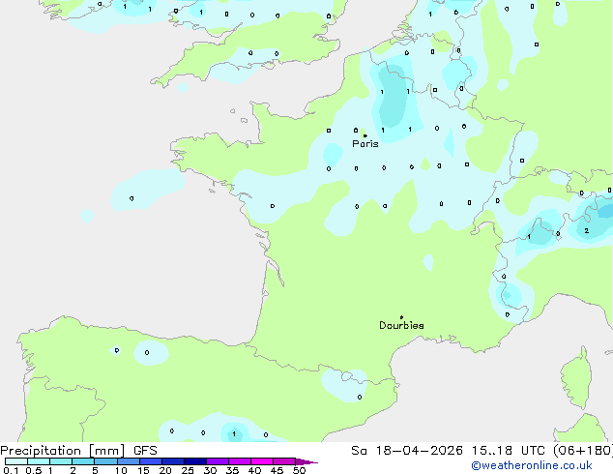This screenshot has height=474, width=613.
Task: Click the legend label '0.1'
Action: 11,470
